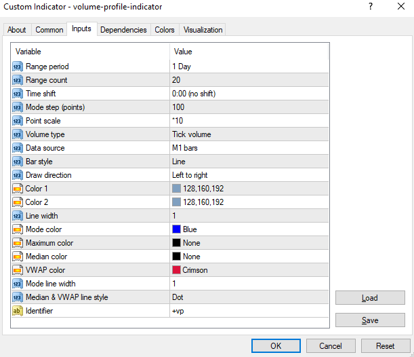
Task: Select the Median & VWAP line style label
Action: (x=67, y=297)
